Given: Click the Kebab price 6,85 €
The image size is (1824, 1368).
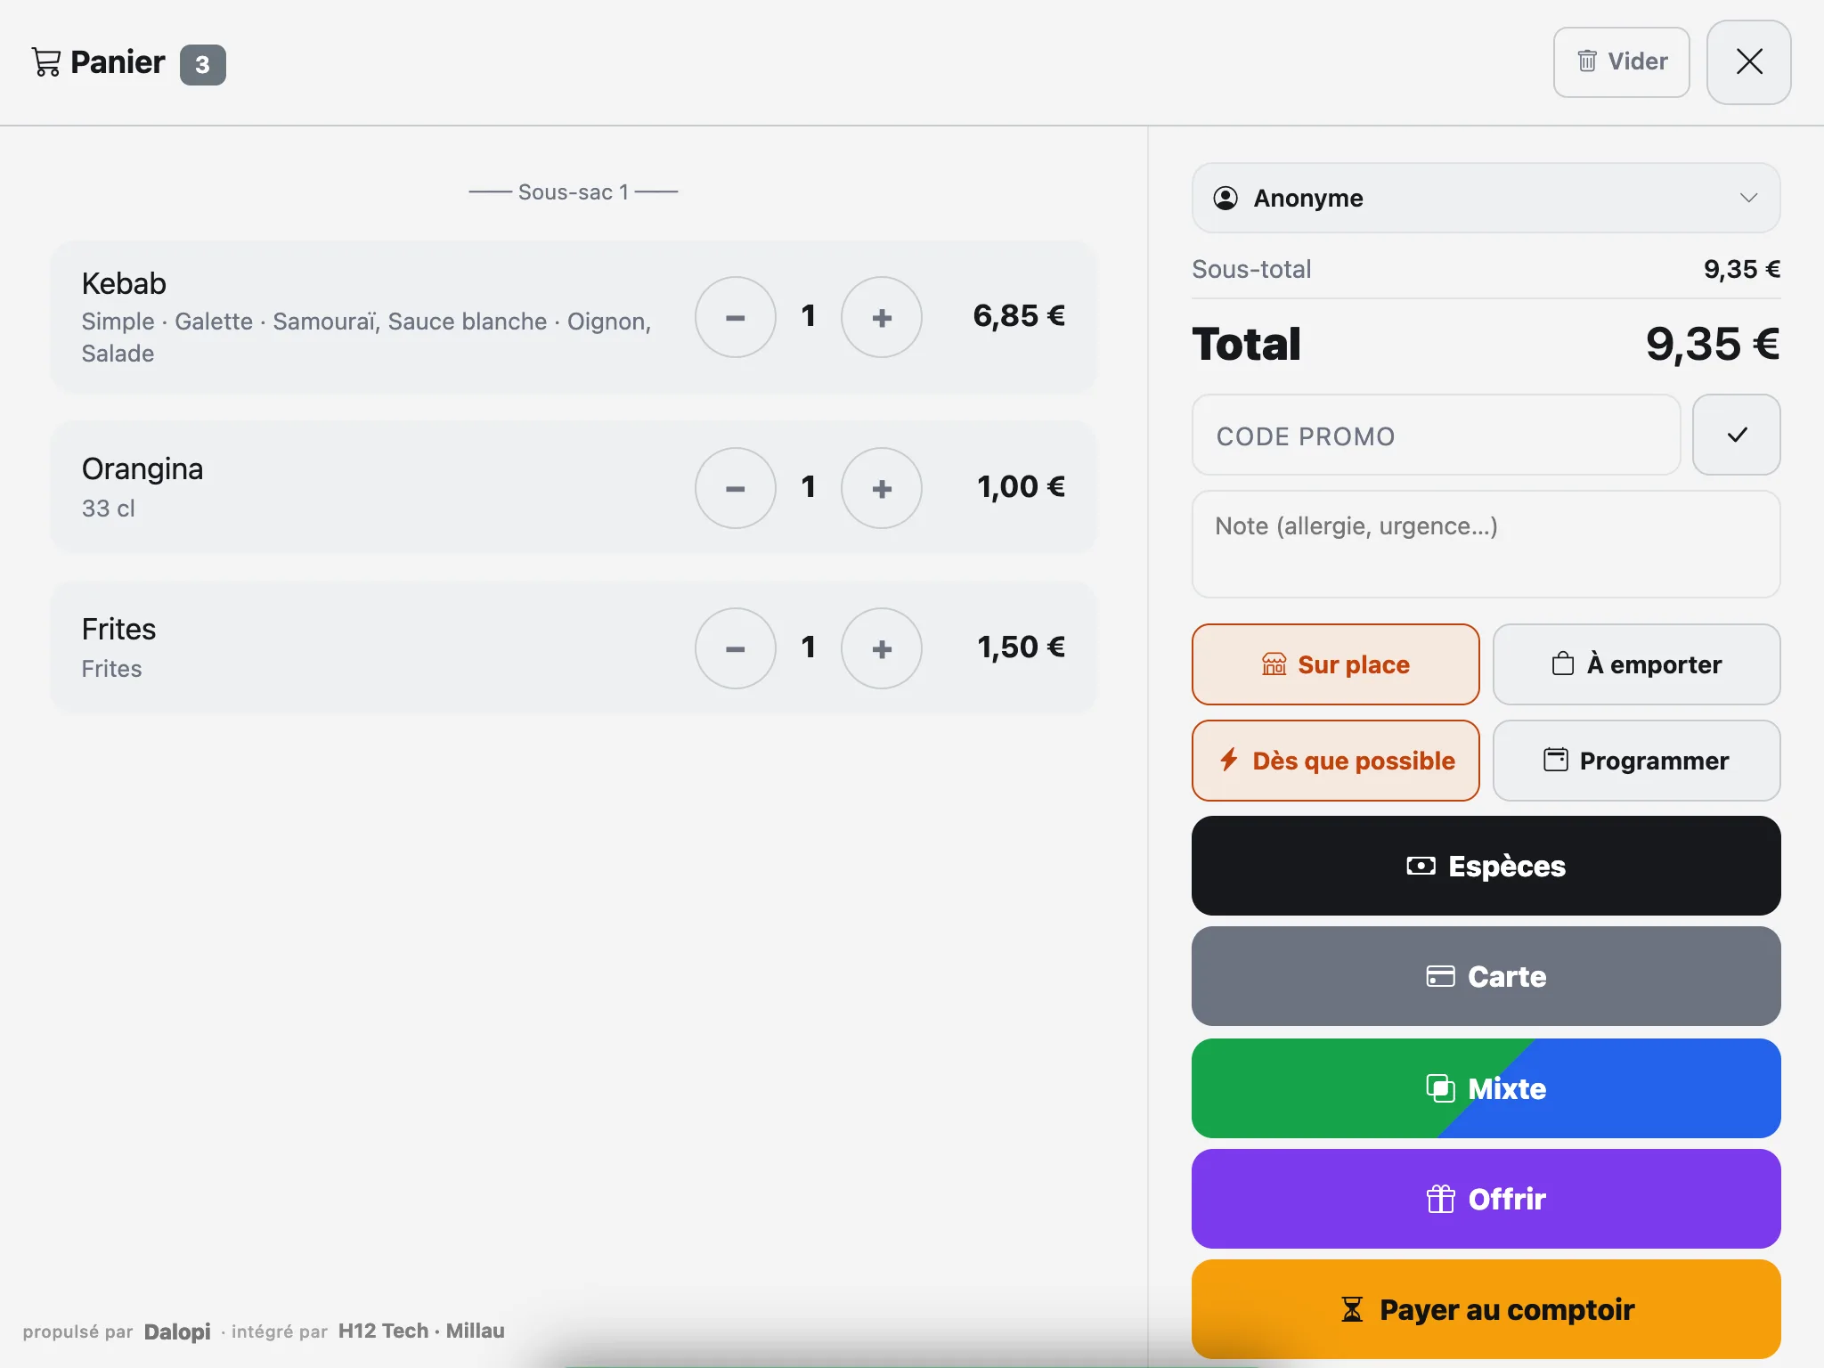Looking at the screenshot, I should (1019, 316).
